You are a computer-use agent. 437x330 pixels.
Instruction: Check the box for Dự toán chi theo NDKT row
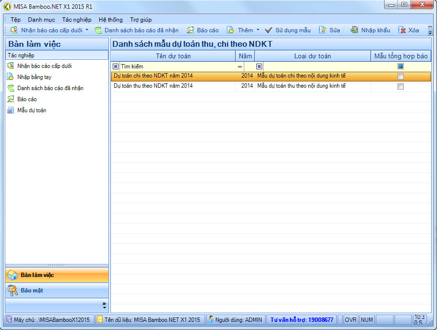tap(400, 77)
